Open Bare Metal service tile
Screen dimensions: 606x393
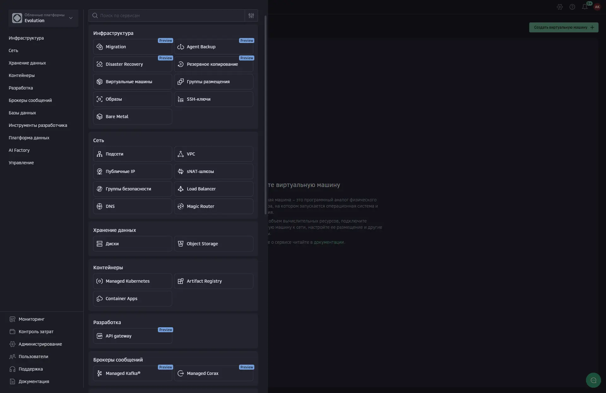point(132,117)
